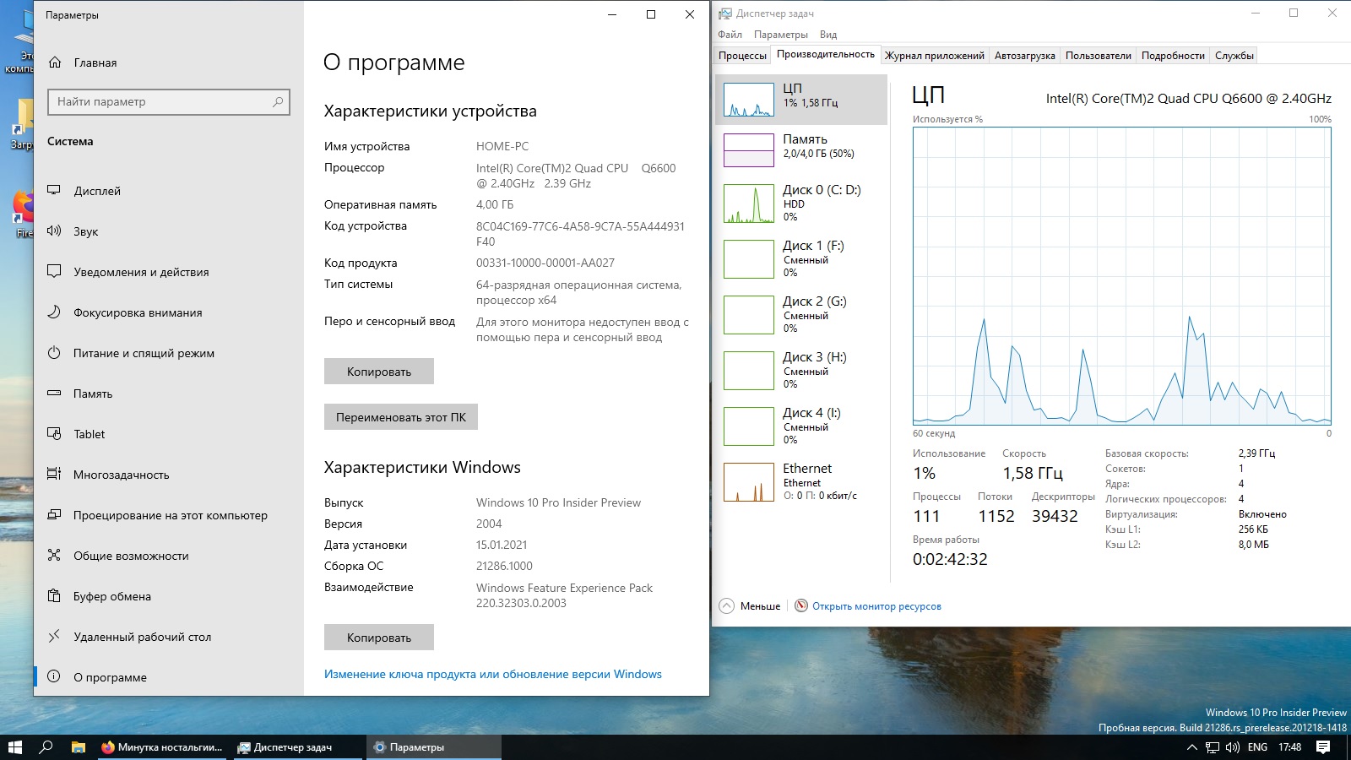
Task: Select Memory graph thumbnail in Task Manager
Action: tap(749, 150)
